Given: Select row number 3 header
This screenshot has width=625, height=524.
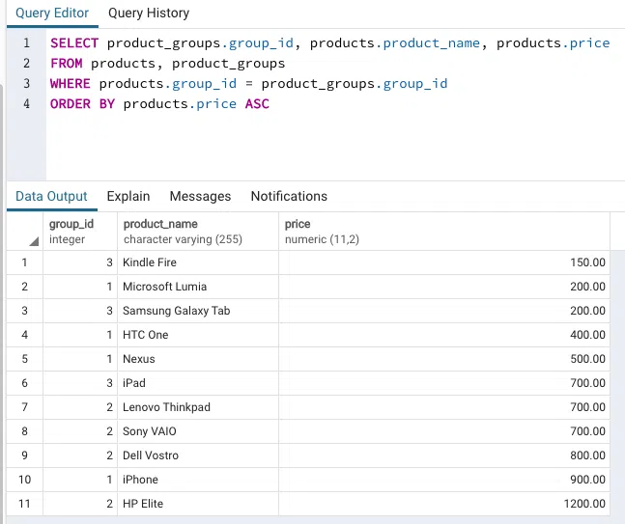Looking at the screenshot, I should 25,311.
